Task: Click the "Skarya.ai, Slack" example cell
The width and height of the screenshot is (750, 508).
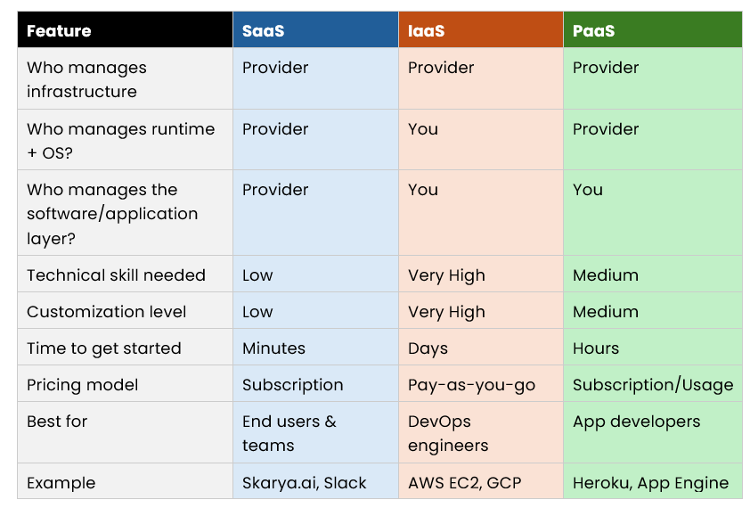Action: point(304,483)
